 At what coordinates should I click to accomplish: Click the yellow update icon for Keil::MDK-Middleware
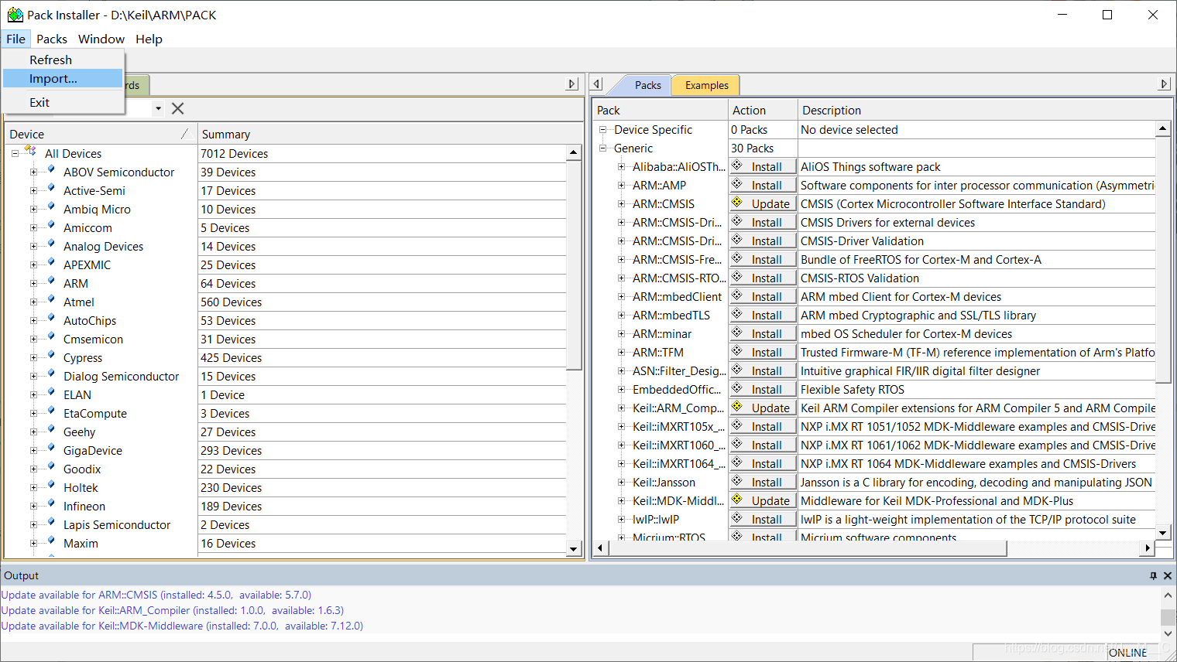point(737,500)
